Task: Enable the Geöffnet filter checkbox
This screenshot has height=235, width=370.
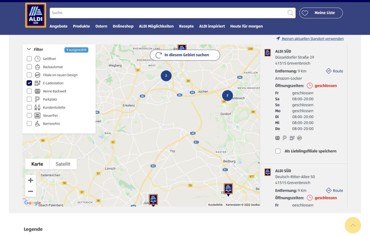Action: (29, 59)
